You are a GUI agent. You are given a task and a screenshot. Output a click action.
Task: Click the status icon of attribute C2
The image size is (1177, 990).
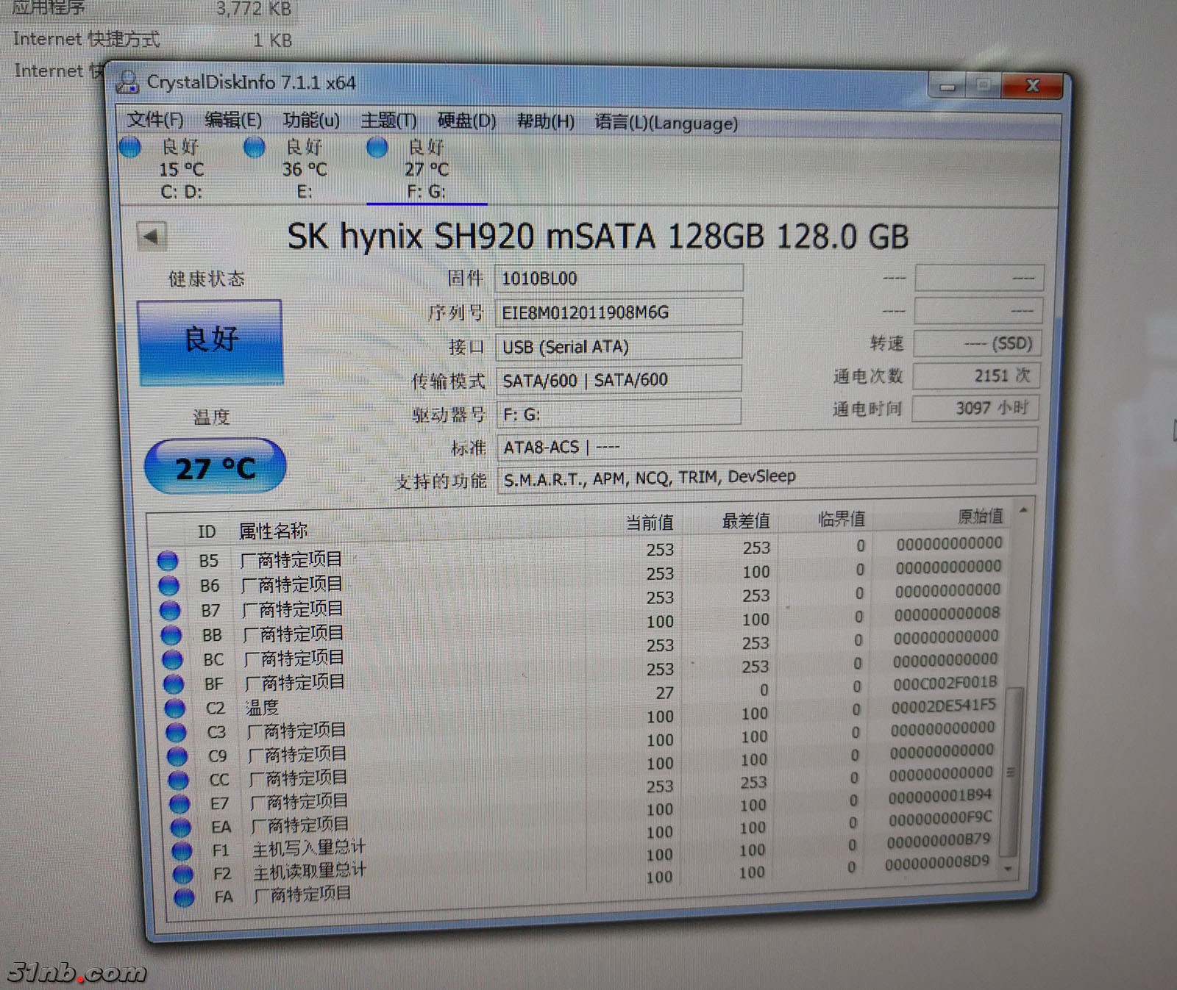[175, 709]
